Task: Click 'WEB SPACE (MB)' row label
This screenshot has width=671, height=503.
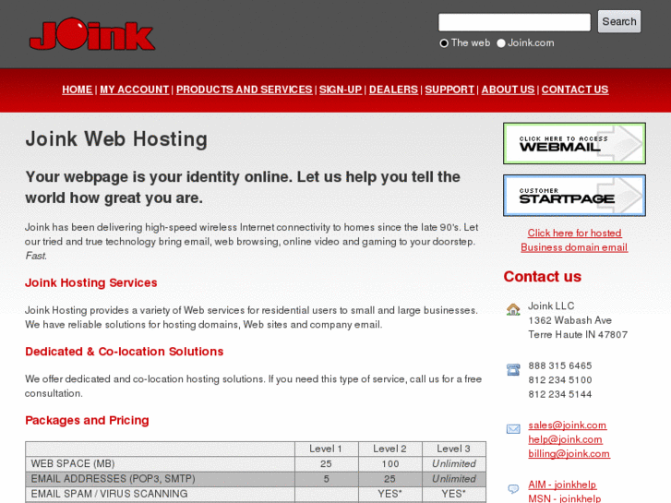Action: pos(73,463)
